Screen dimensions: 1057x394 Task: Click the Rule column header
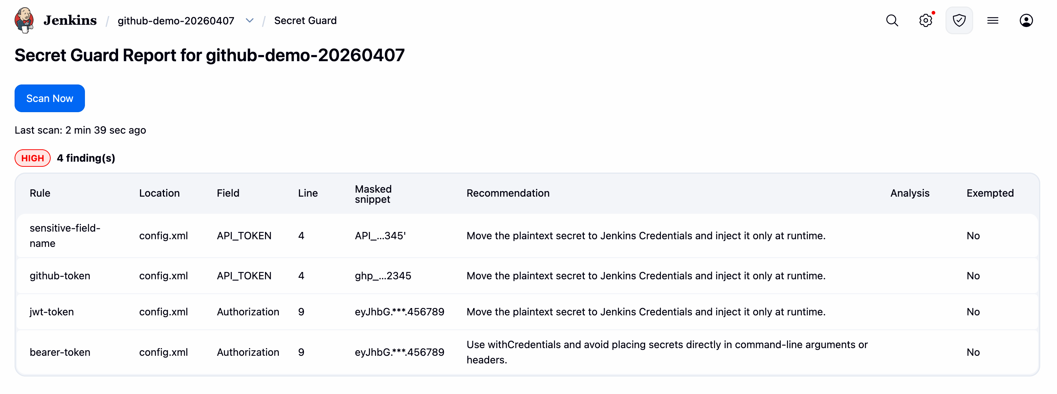tap(40, 193)
